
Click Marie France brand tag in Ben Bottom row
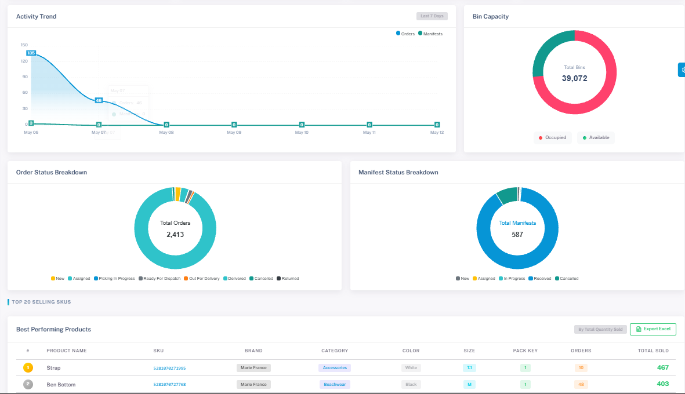click(253, 384)
